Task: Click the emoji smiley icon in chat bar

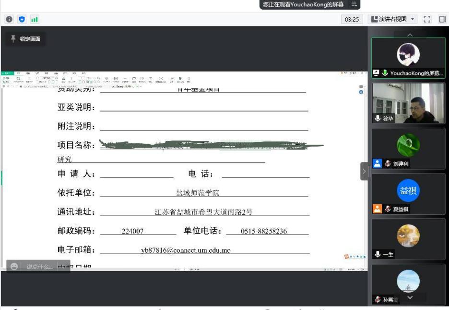Action: tap(14, 267)
